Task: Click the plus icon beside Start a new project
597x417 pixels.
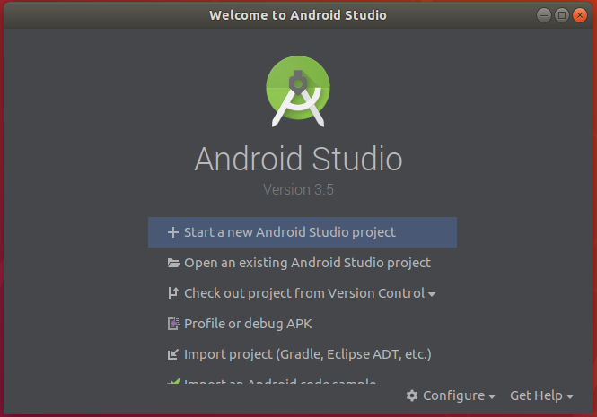Action: pyautogui.click(x=173, y=232)
